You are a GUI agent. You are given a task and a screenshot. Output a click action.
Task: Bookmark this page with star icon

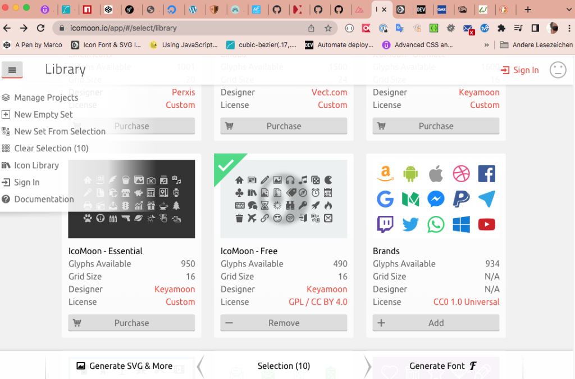328,28
